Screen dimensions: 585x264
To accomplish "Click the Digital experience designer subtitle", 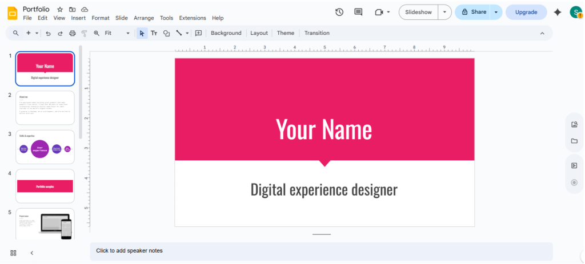I will point(324,189).
